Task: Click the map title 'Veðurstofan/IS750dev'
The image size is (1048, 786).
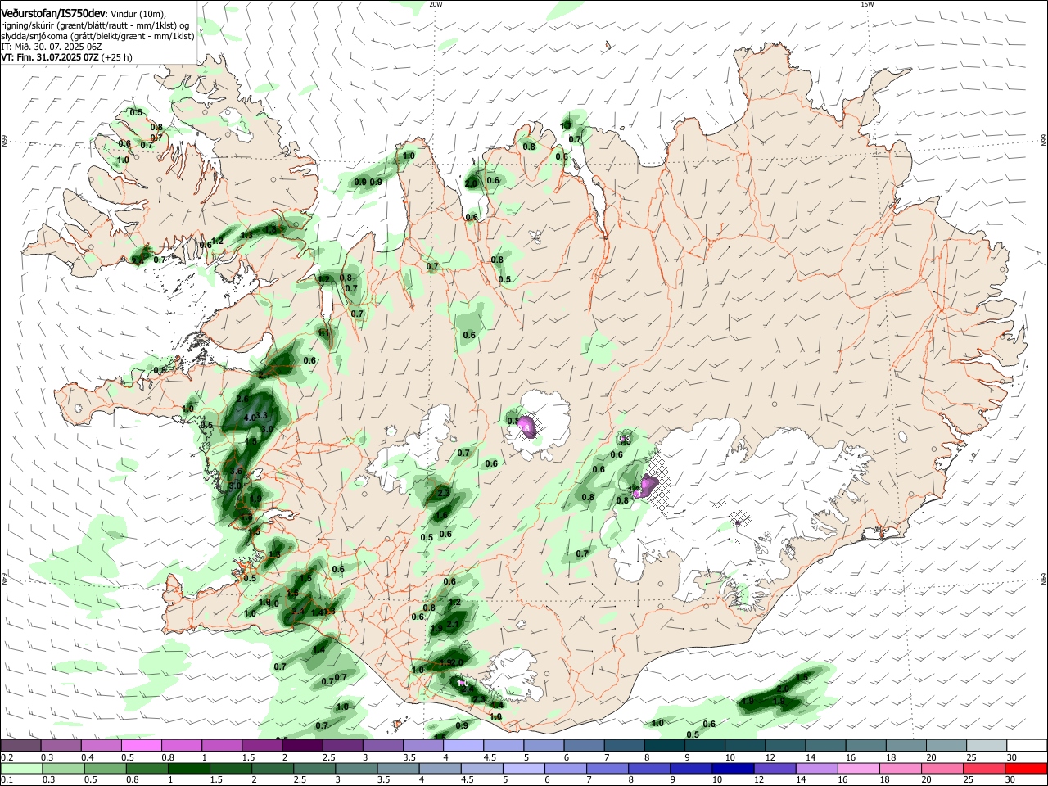Action: pyautogui.click(x=53, y=13)
